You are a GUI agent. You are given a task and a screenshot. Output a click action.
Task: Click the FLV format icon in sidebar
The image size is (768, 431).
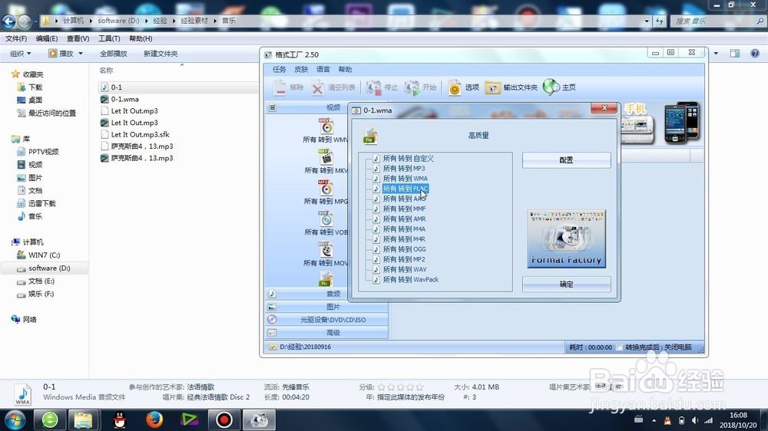326,279
